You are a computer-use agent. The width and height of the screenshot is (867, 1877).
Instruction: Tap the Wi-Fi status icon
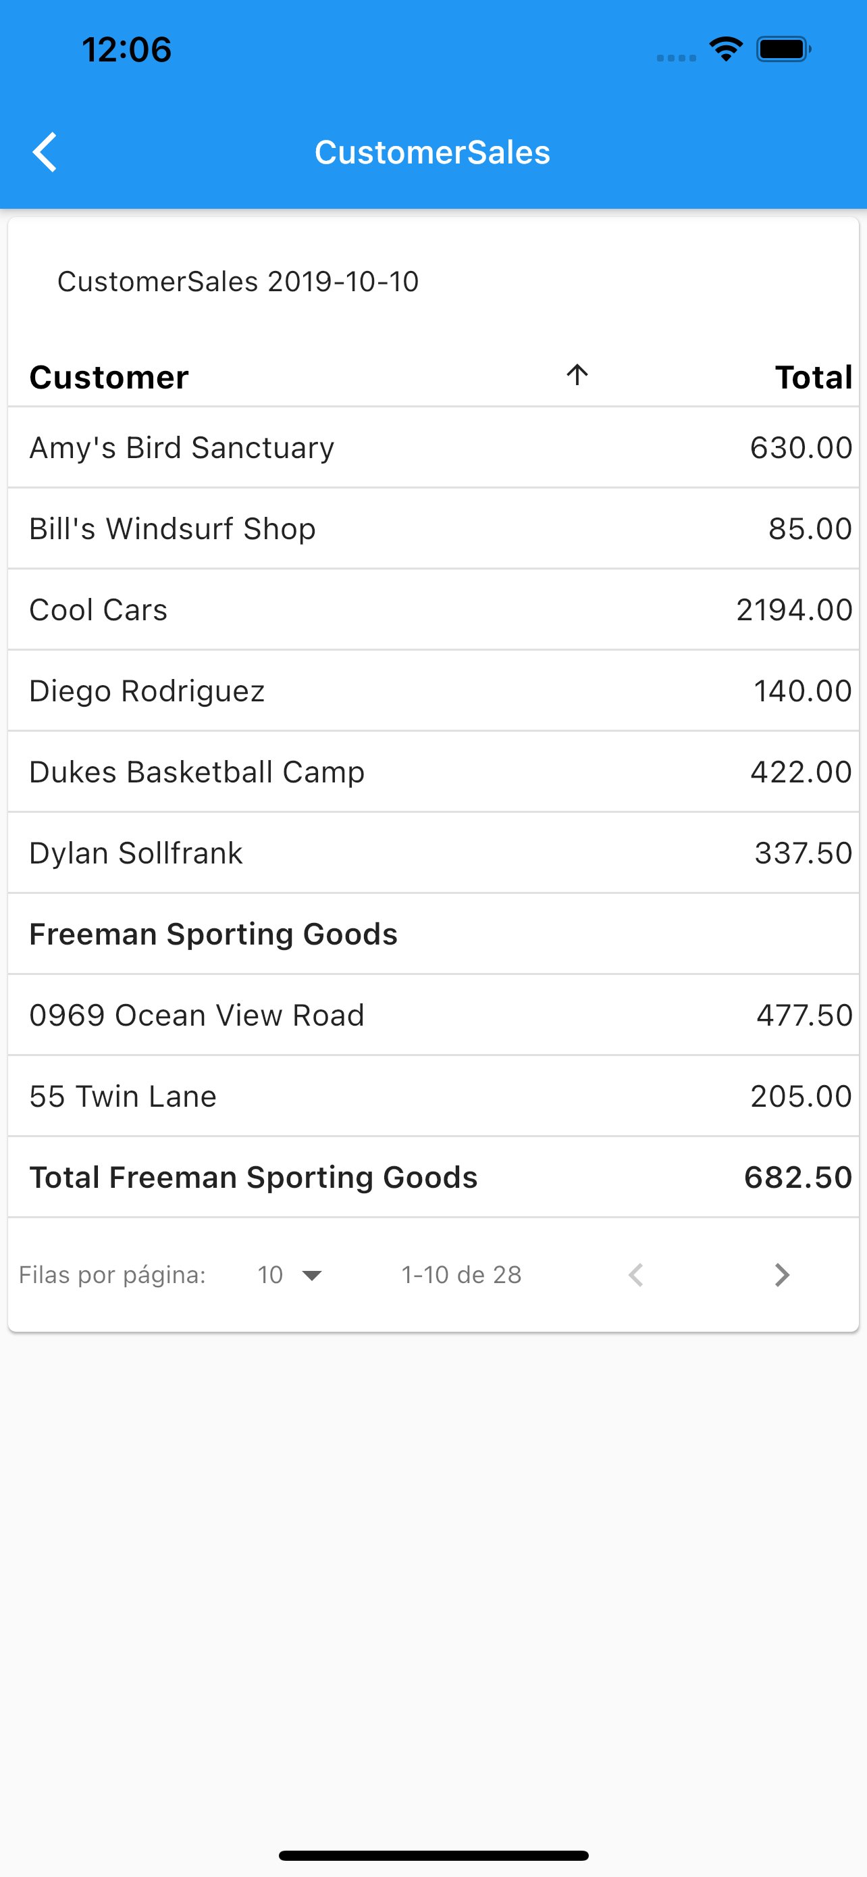click(726, 49)
